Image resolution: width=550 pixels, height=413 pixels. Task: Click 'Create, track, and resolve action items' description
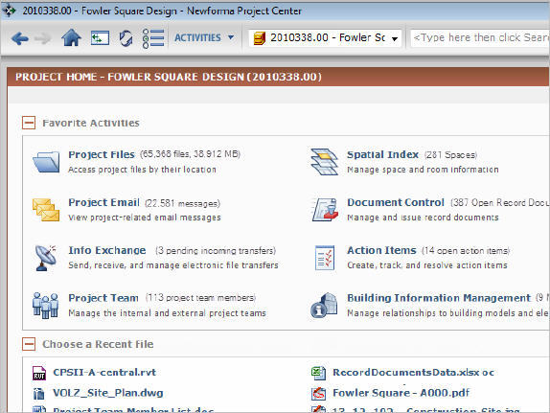tap(427, 264)
